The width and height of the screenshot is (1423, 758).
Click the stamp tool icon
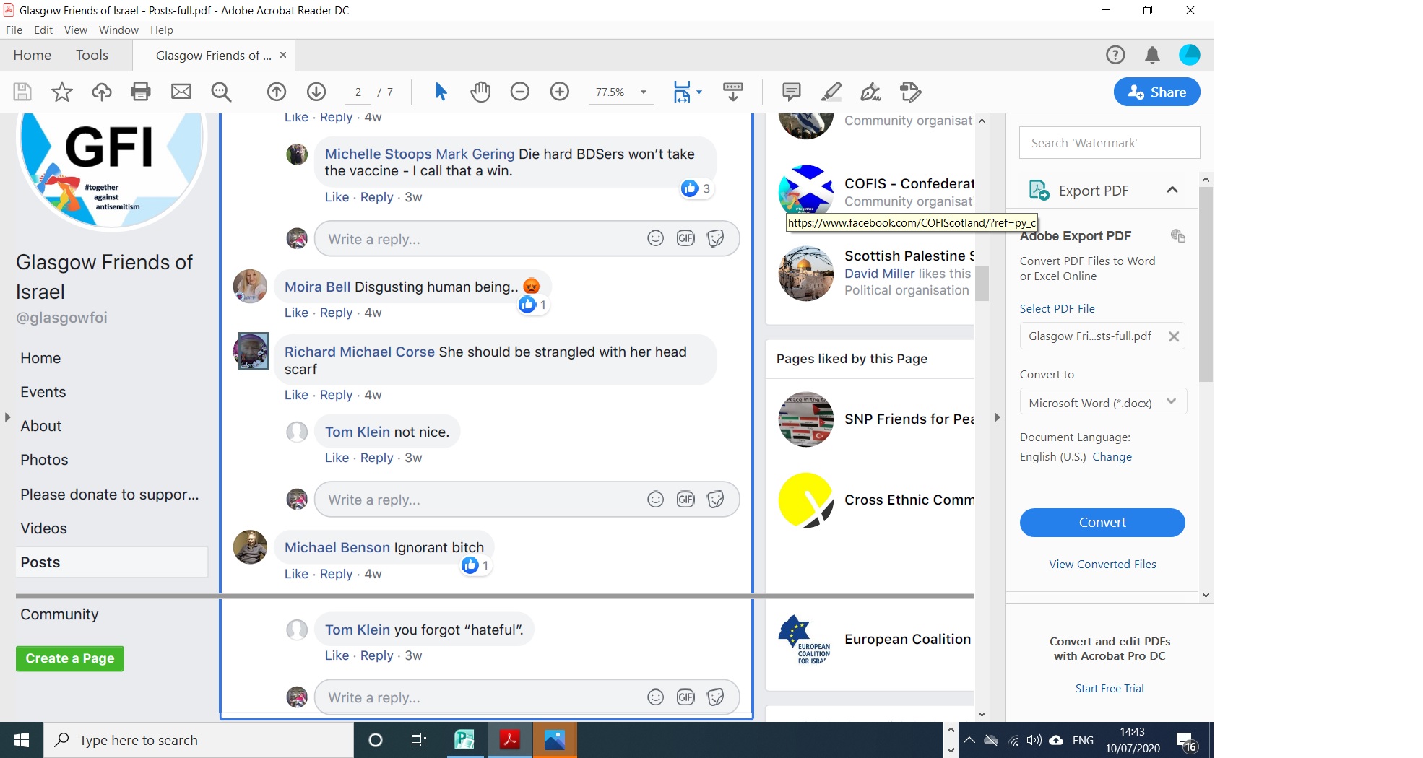(x=911, y=92)
